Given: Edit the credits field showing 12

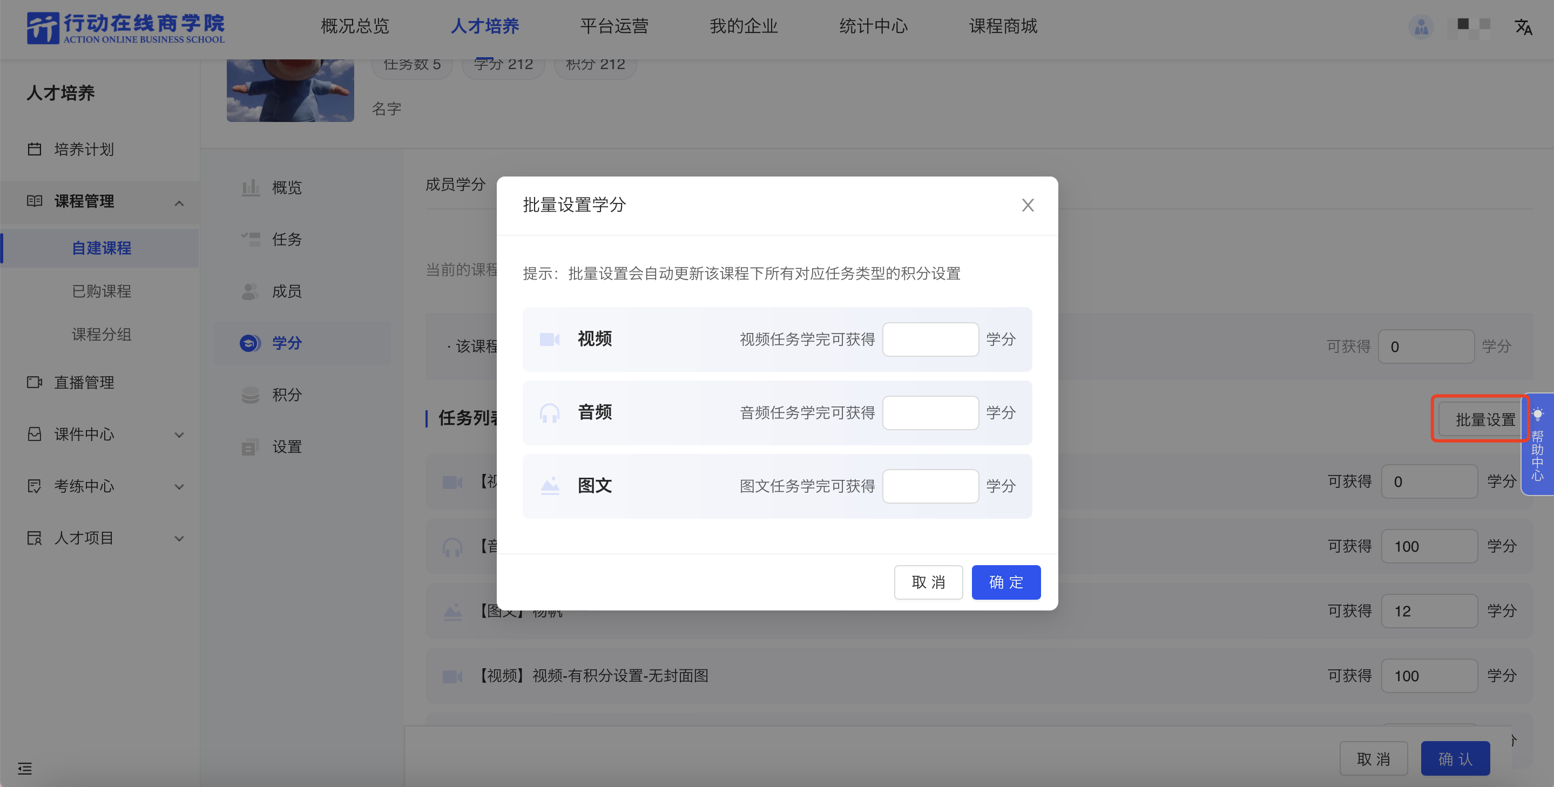Looking at the screenshot, I should (1429, 611).
